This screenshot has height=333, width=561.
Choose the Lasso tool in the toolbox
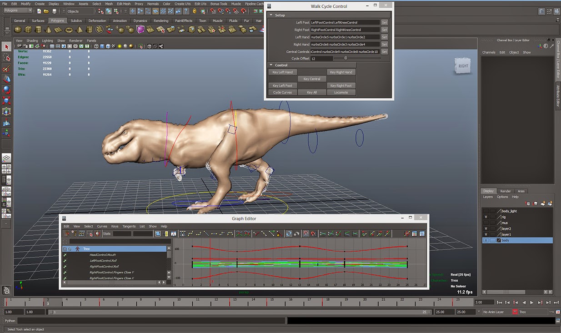(6, 58)
